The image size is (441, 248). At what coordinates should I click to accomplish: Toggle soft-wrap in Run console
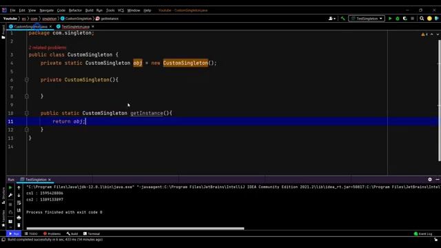point(19,203)
